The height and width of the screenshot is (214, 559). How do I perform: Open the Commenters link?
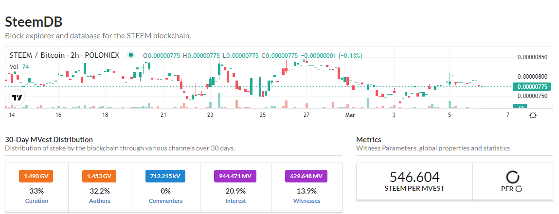click(x=165, y=201)
